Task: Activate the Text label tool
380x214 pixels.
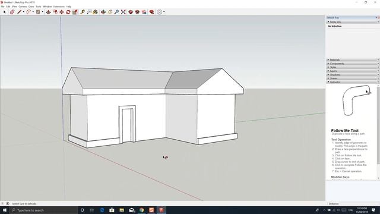Action: coord(89,12)
